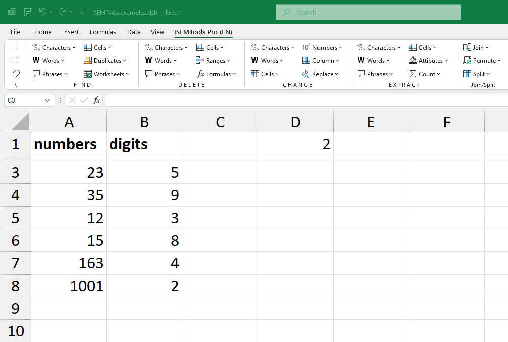Viewport: 508px width, 342px height.
Task: Click the Join tool
Action: click(x=476, y=47)
